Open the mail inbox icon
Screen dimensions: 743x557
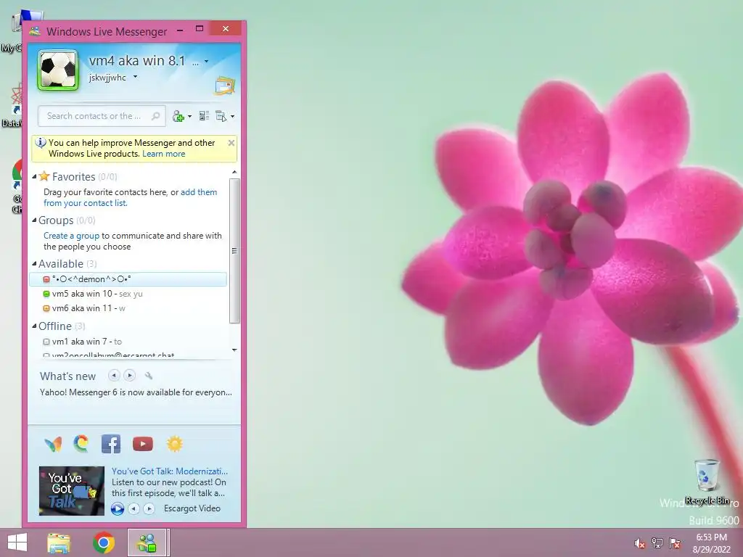225,86
